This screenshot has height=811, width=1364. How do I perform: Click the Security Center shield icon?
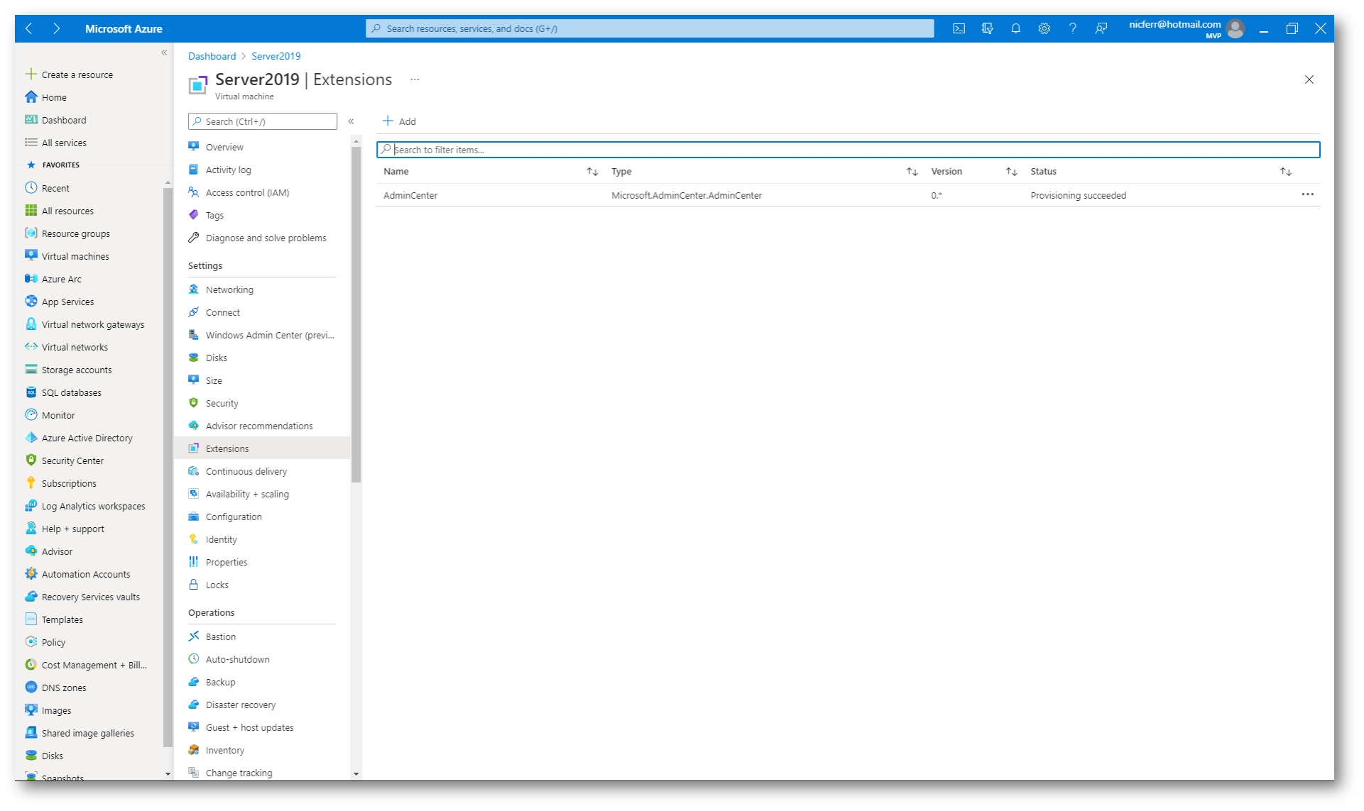point(31,460)
